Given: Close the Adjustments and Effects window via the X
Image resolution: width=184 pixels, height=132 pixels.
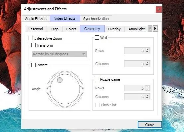Looking at the screenshot, I should (x=159, y=10).
